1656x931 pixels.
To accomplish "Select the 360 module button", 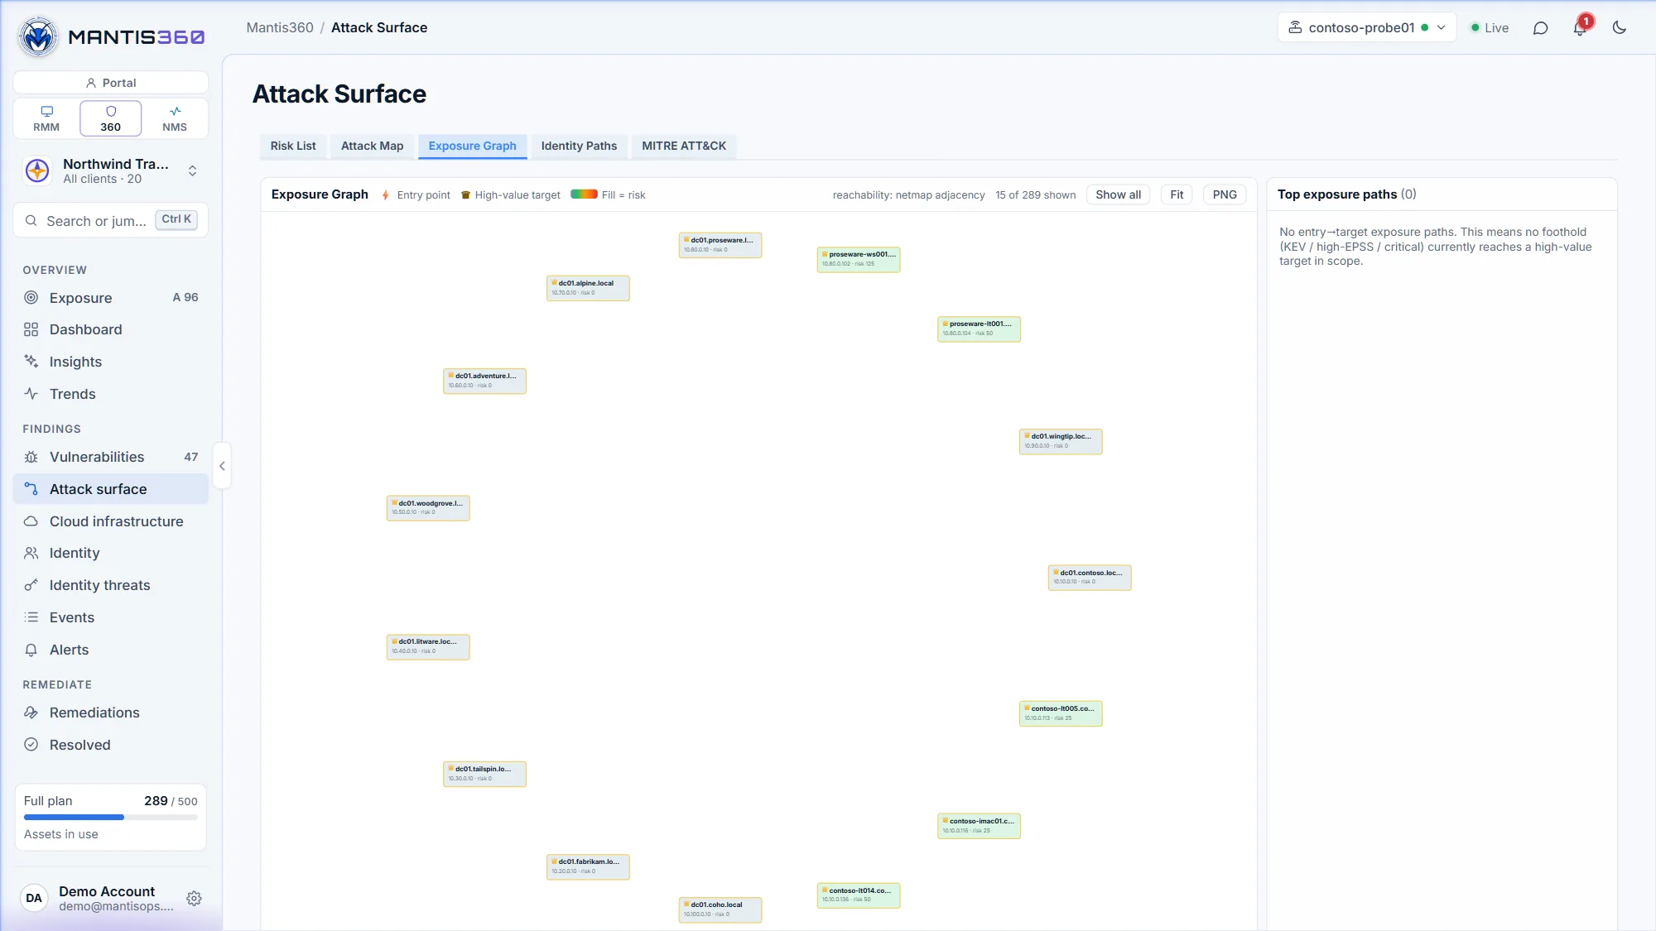I will (x=110, y=118).
